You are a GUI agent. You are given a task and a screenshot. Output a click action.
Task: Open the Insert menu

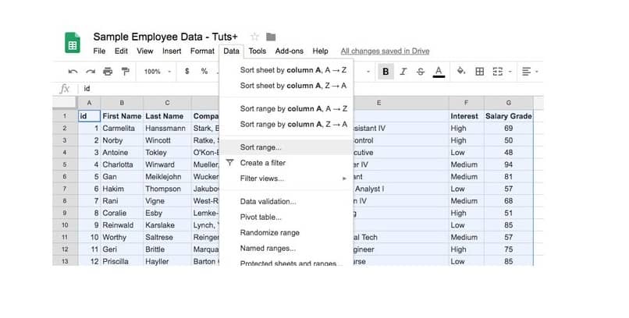click(x=172, y=51)
